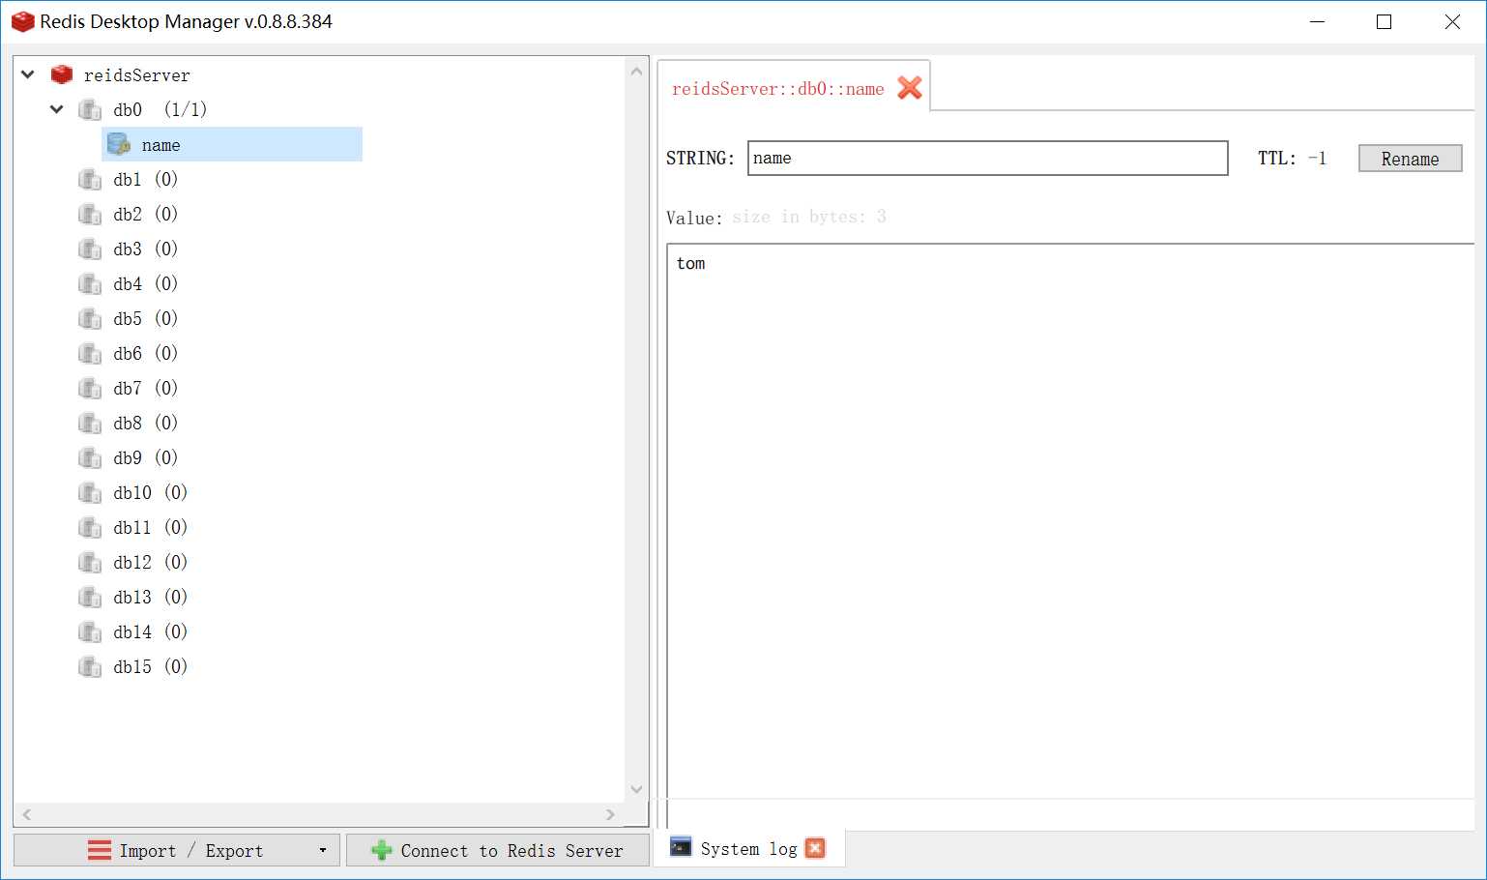Open the System log tab

coord(748,849)
